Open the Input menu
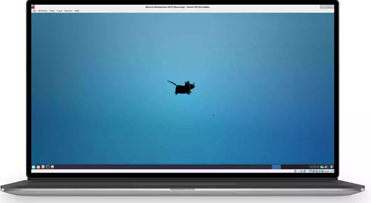 click(x=59, y=11)
